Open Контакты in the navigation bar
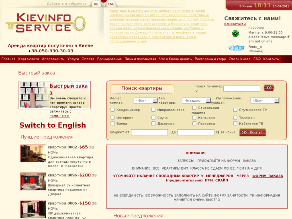Image resolution: width=292 pixels, height=219 pixels. tap(271, 59)
